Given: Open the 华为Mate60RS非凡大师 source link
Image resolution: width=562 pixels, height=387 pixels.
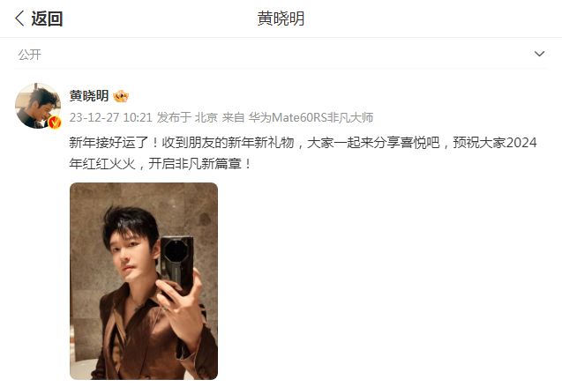Looking at the screenshot, I should (311, 117).
